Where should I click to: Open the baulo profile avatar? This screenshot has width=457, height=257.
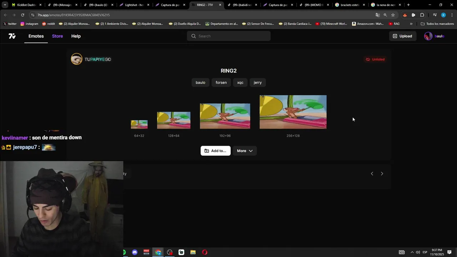pyautogui.click(x=428, y=36)
